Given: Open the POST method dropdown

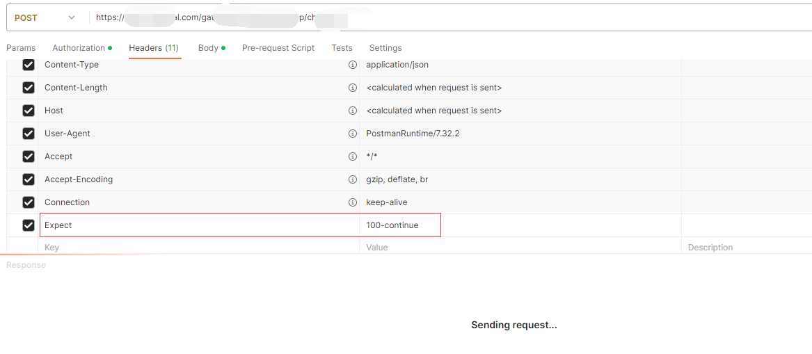Looking at the screenshot, I should [x=45, y=17].
